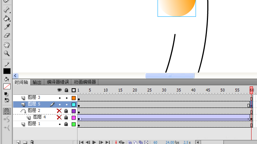Open the 输出 tab
The height and width of the screenshot is (144, 257).
(x=37, y=82)
